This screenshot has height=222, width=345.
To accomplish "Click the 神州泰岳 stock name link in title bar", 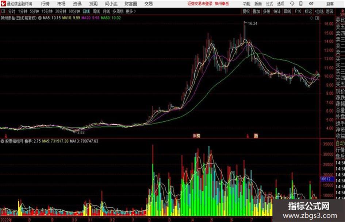I will pyautogui.click(x=222, y=4).
